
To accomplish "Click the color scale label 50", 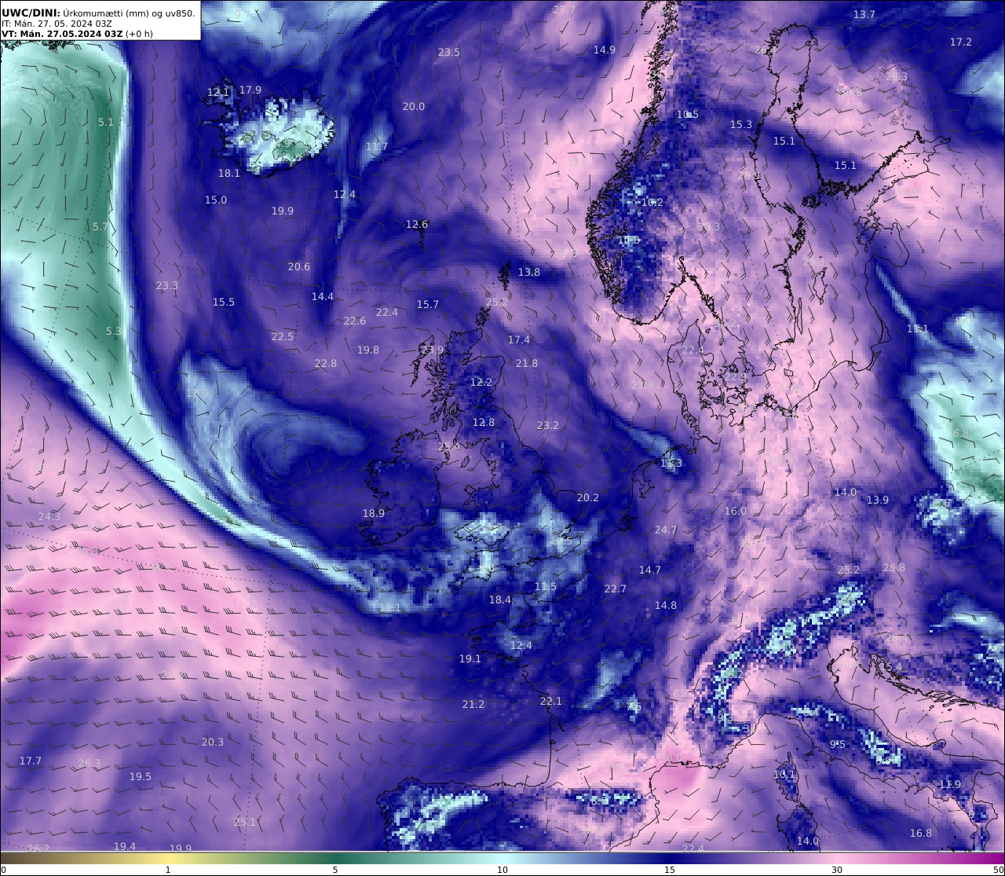I will (x=999, y=870).
